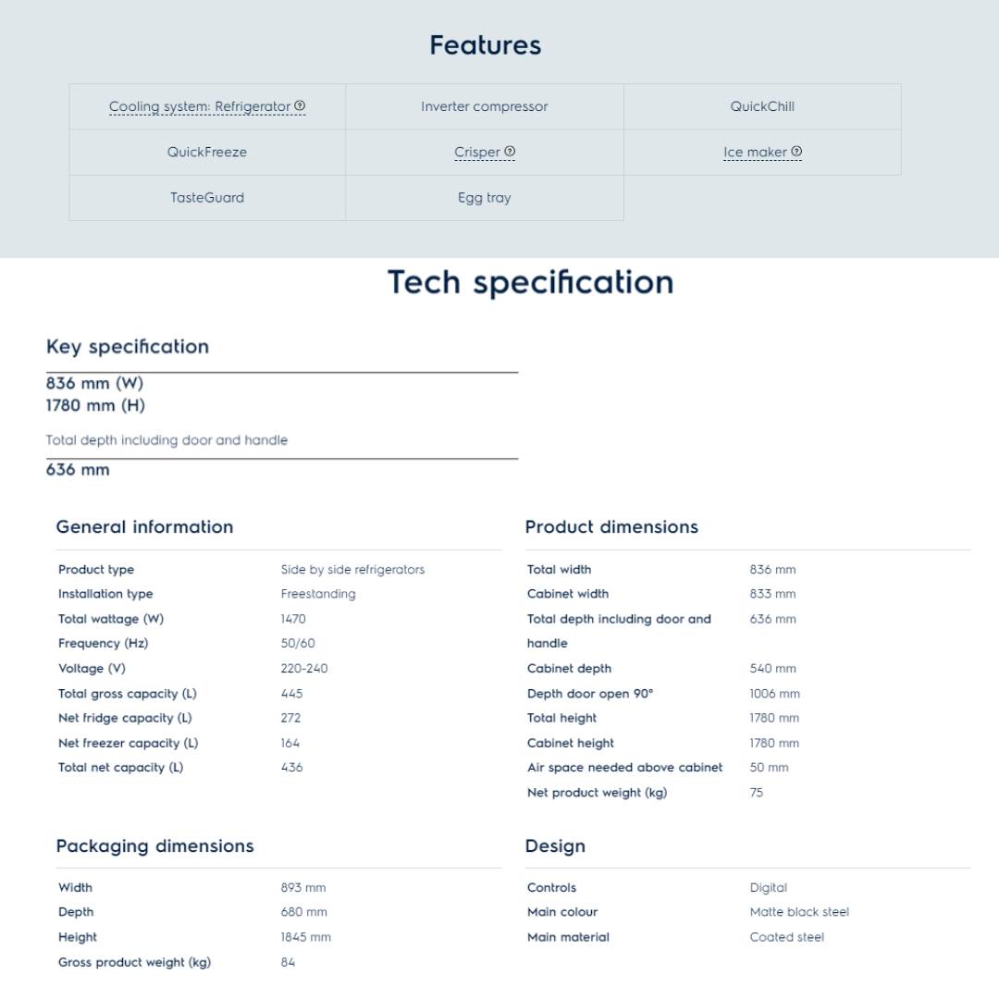Click the QuickFreeze feature cell
The width and height of the screenshot is (999, 999).
pyautogui.click(x=207, y=152)
